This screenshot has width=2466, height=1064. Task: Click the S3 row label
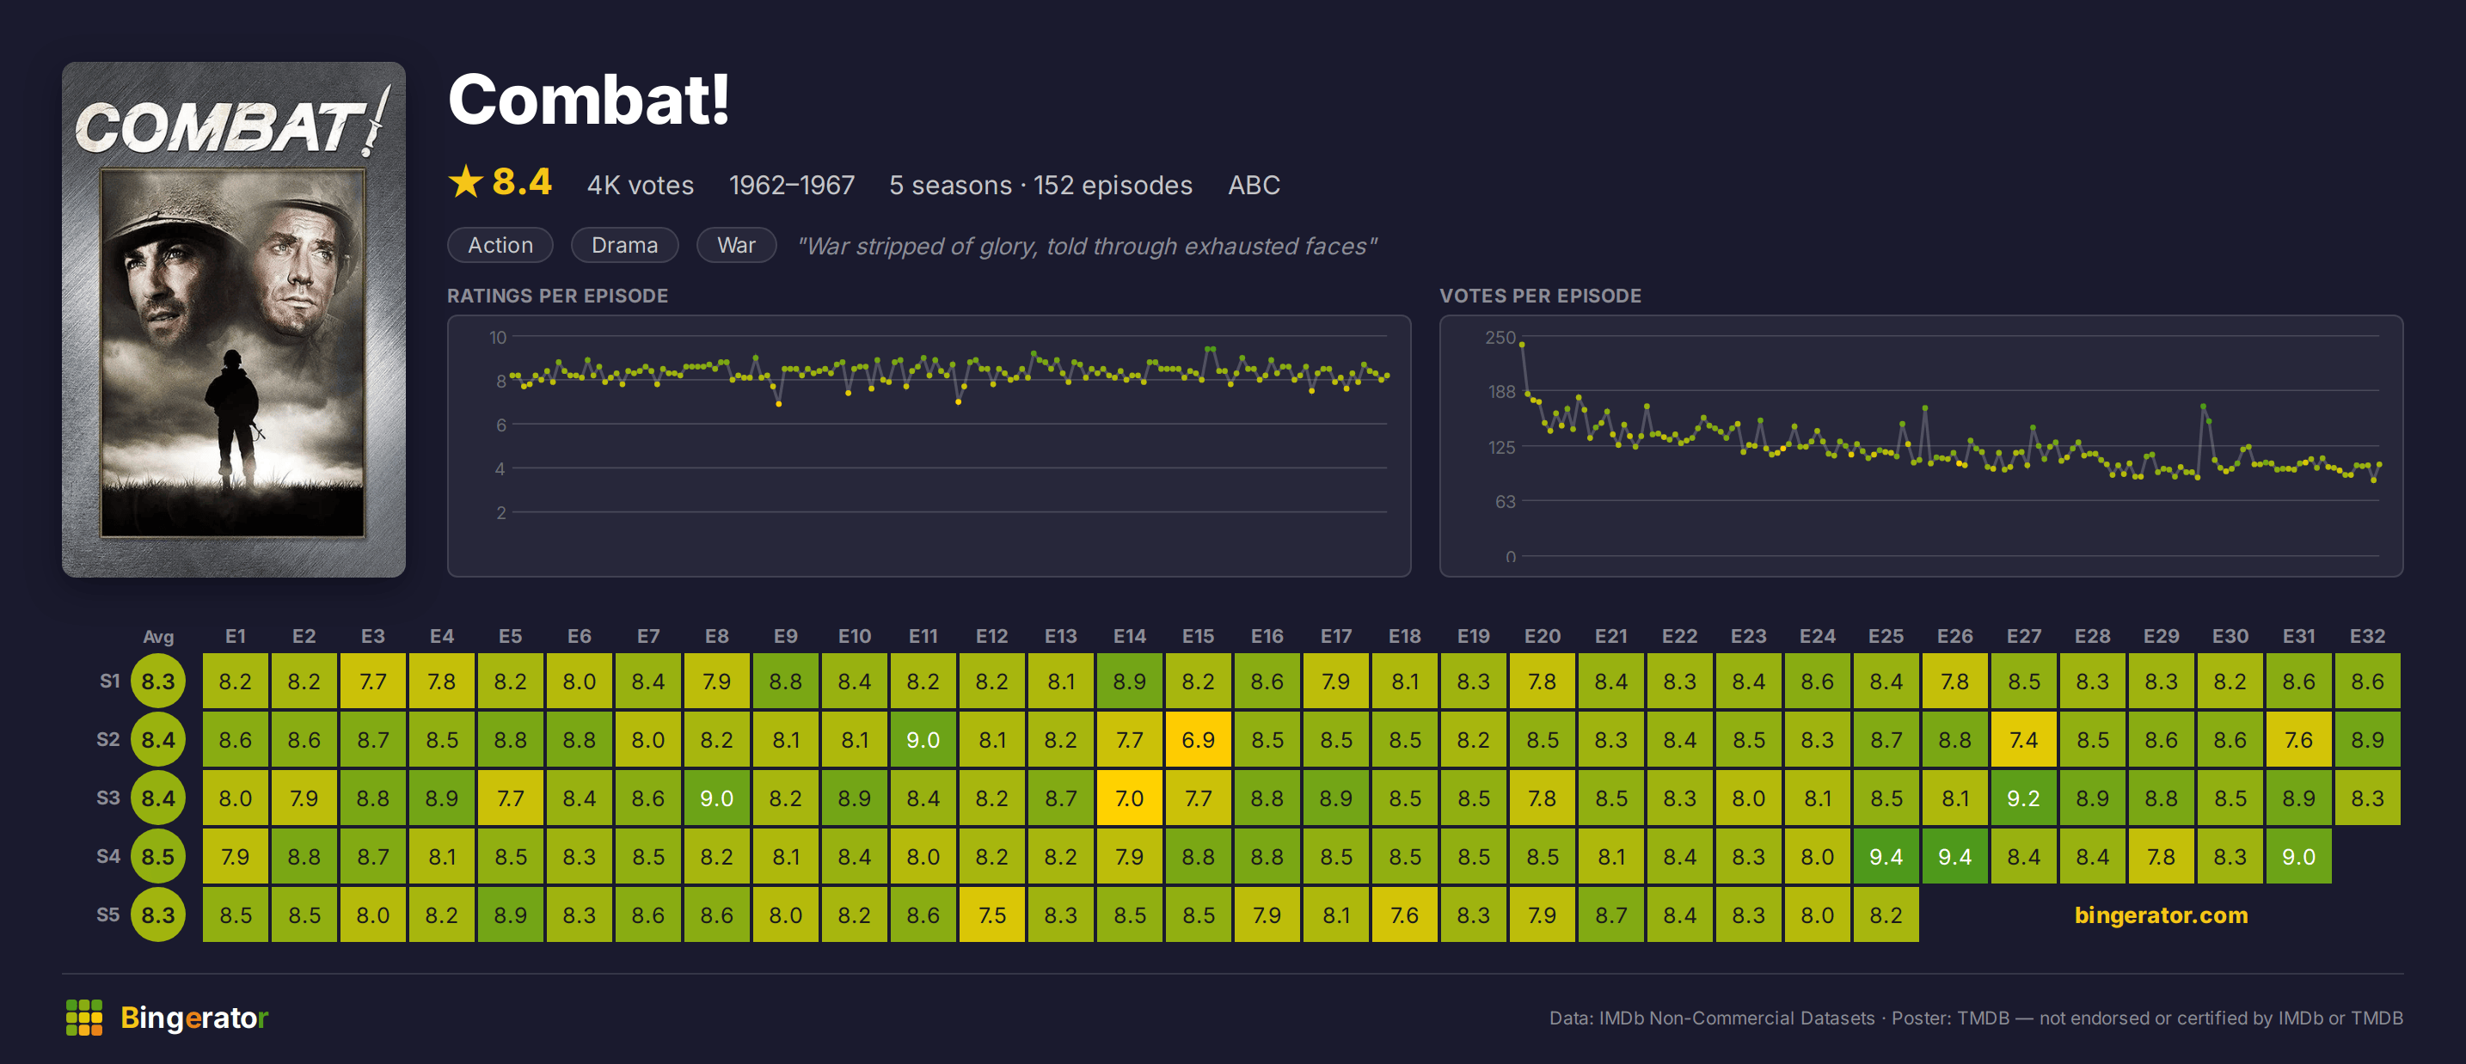point(108,797)
